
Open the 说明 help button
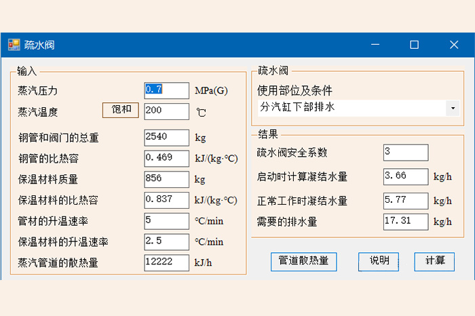click(379, 261)
